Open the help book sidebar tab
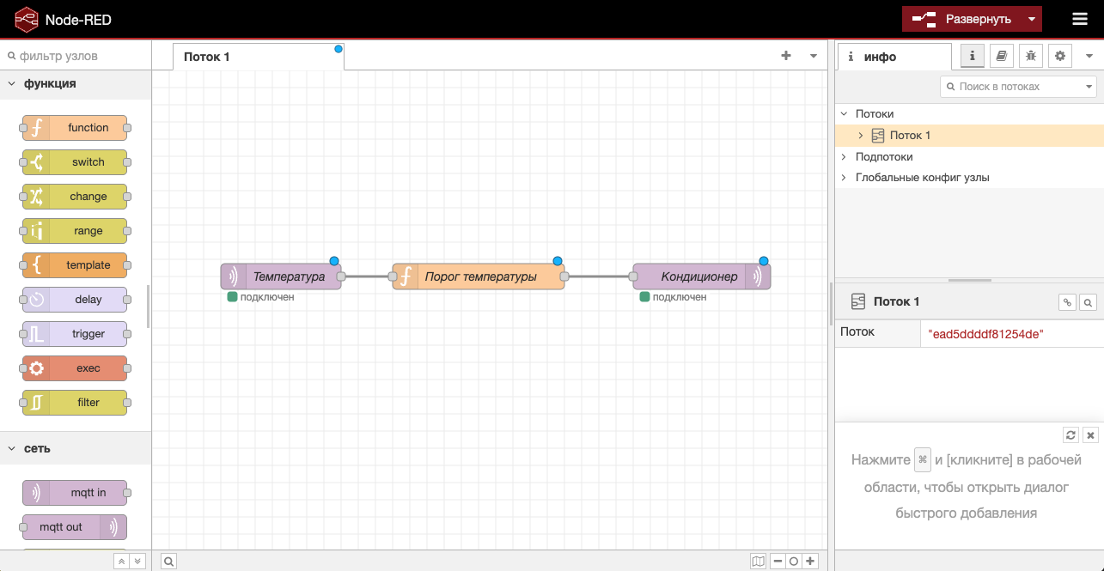The width and height of the screenshot is (1104, 571). [1001, 56]
